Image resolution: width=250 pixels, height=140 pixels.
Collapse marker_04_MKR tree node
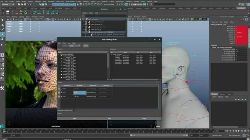61,65
